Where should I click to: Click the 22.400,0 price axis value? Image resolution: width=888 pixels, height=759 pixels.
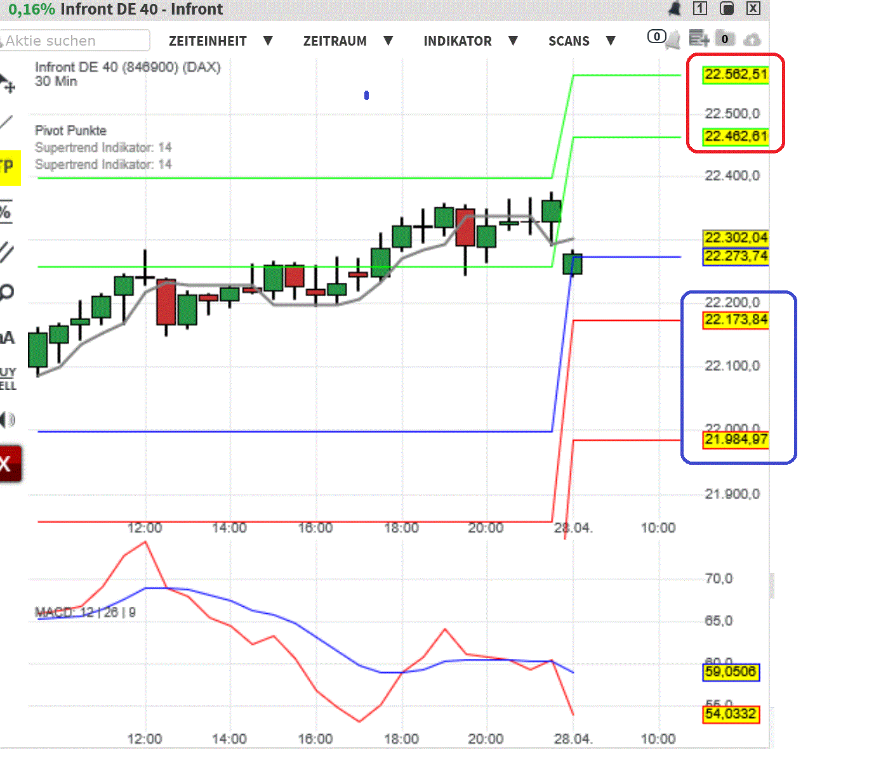click(732, 176)
